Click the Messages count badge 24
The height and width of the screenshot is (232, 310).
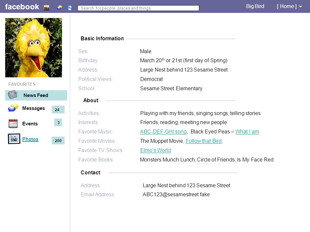(58, 110)
